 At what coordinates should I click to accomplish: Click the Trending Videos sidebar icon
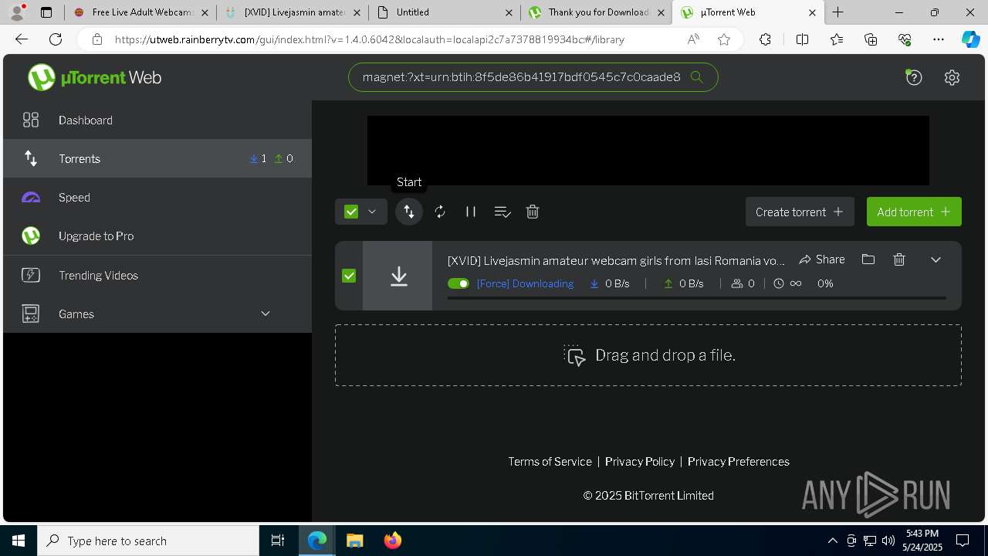(31, 275)
